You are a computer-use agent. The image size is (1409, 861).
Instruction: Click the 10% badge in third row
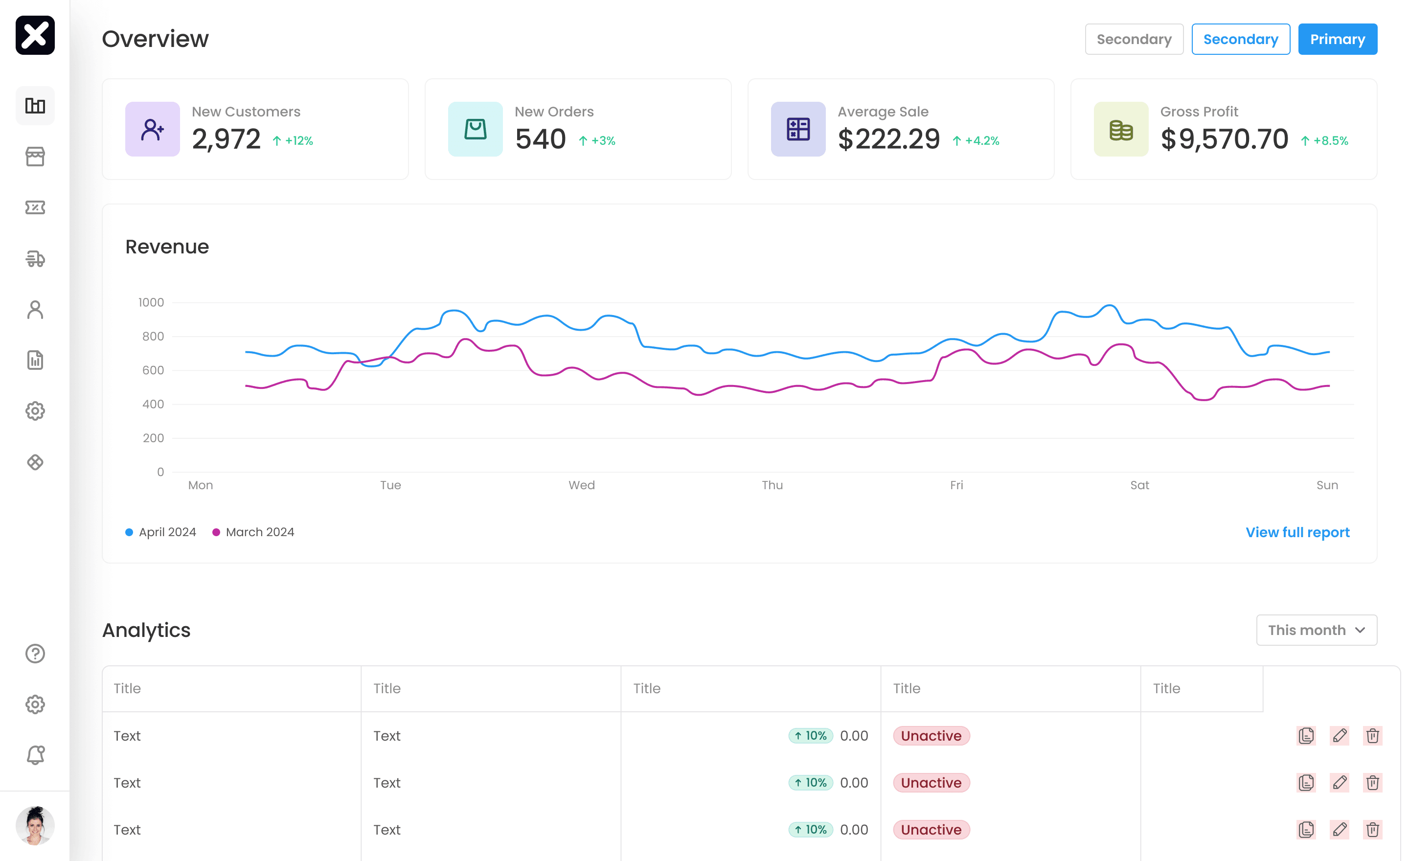[x=810, y=830]
